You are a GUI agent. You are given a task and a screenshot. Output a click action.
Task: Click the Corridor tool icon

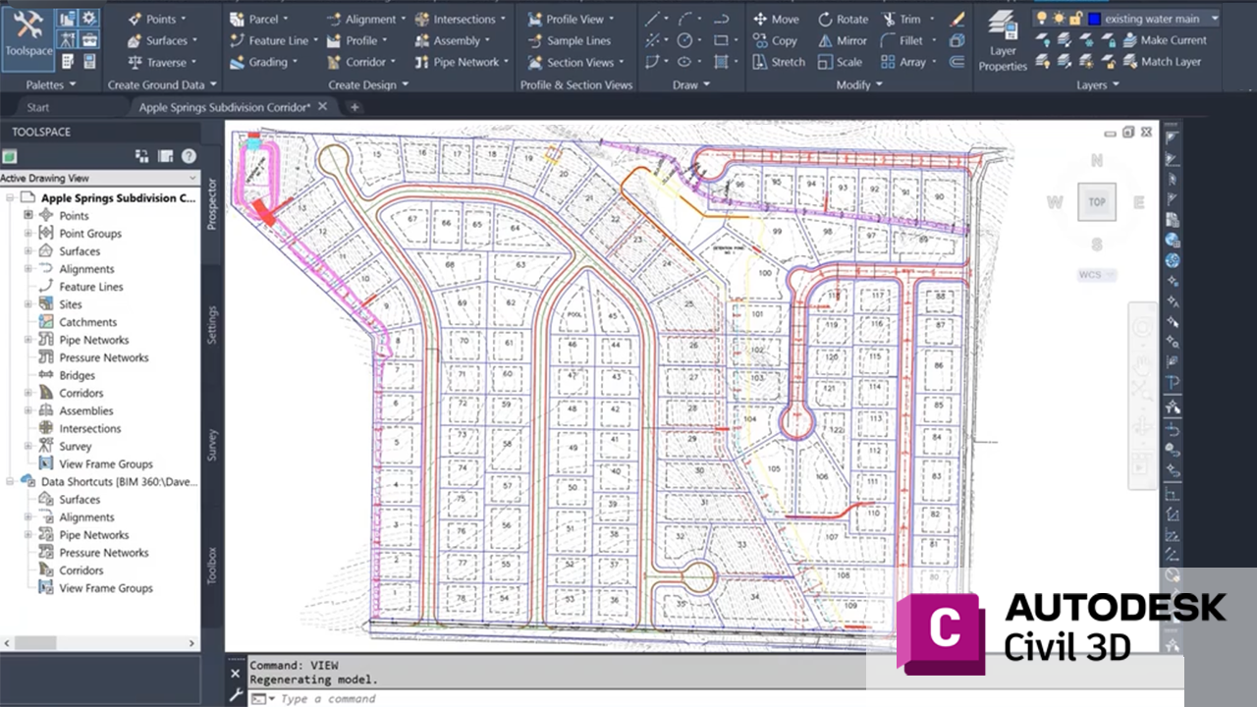click(335, 62)
